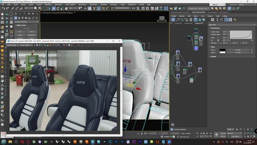Screen dimensions: 257x145
Task: Open the V-Ray menu
Action: 122,4
